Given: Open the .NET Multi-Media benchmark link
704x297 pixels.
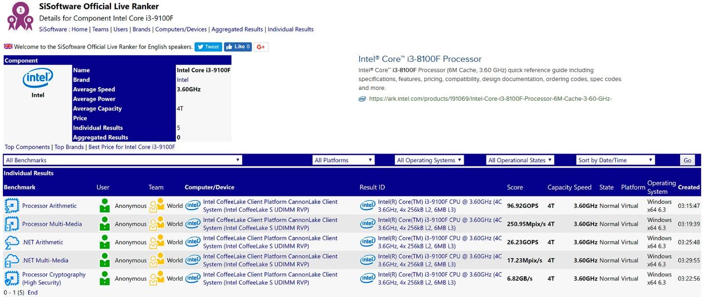Looking at the screenshot, I should (x=46, y=260).
